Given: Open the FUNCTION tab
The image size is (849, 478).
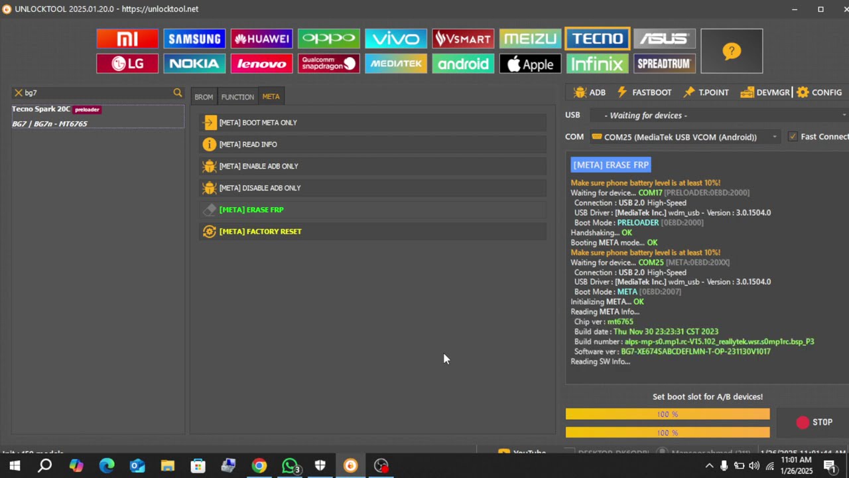Looking at the screenshot, I should coord(237,97).
